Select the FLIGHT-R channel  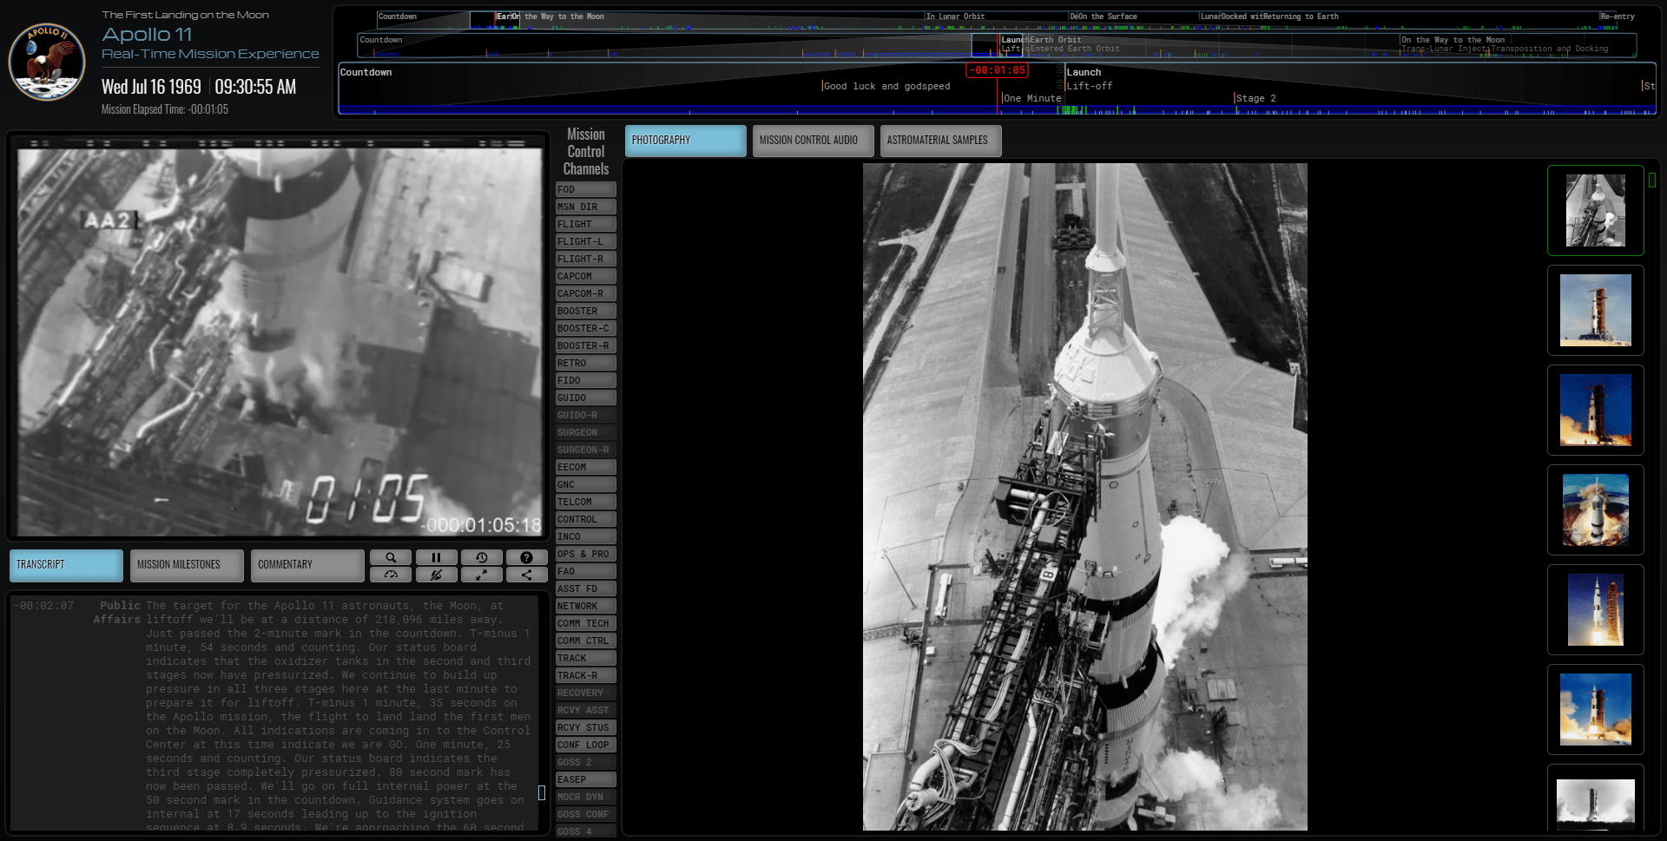[586, 259]
